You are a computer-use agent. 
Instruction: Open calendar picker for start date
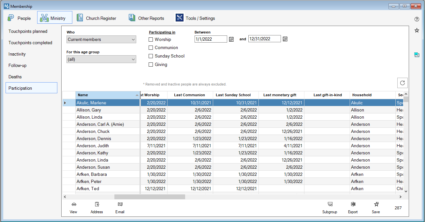pyautogui.click(x=231, y=39)
